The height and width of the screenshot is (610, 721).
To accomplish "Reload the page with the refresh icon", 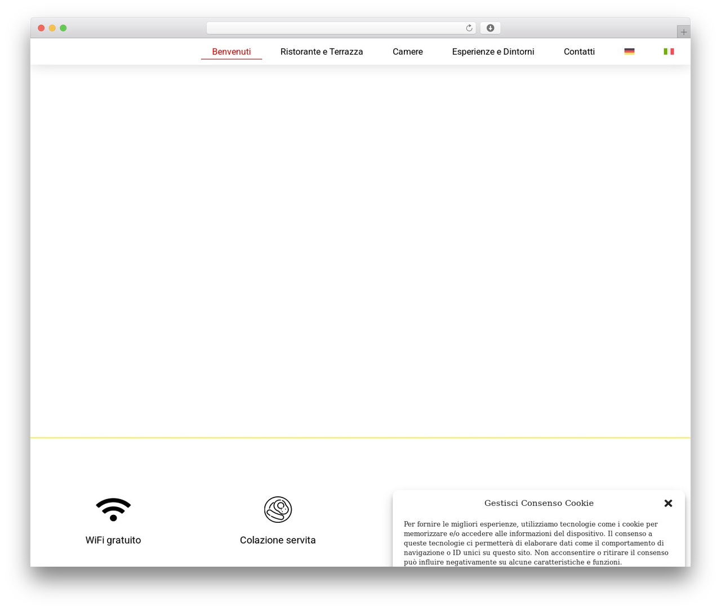I will point(469,28).
